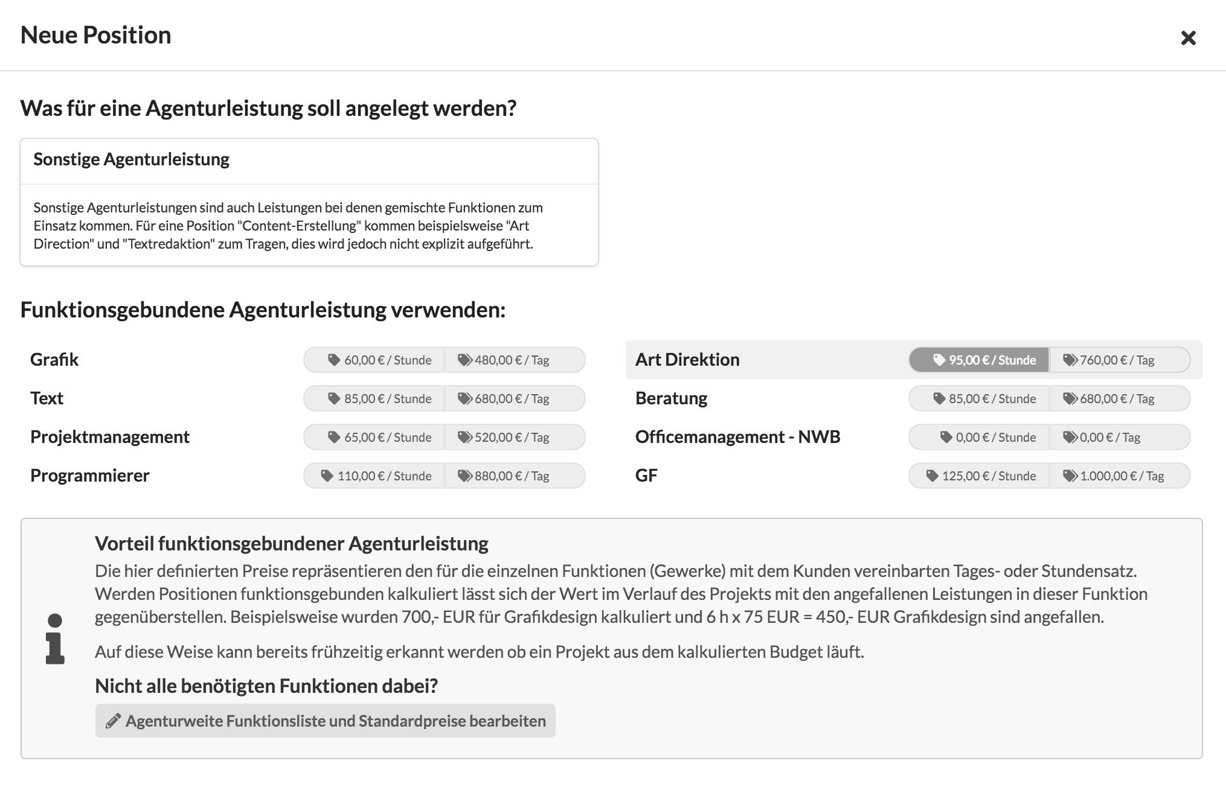Choose Officemanagement - NWB 0,00 € / Tag
Image resolution: width=1226 pixels, height=787 pixels.
click(x=1120, y=437)
